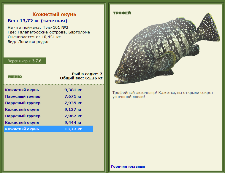Click the trophy grouper fish image
Viewport: 225px width, 173px height.
(x=167, y=48)
